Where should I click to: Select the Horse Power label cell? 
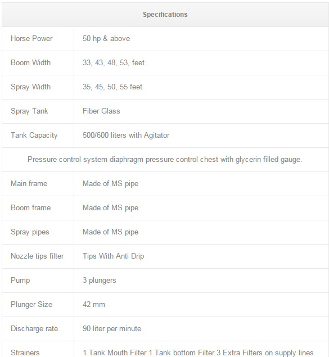pyautogui.click(x=38, y=39)
